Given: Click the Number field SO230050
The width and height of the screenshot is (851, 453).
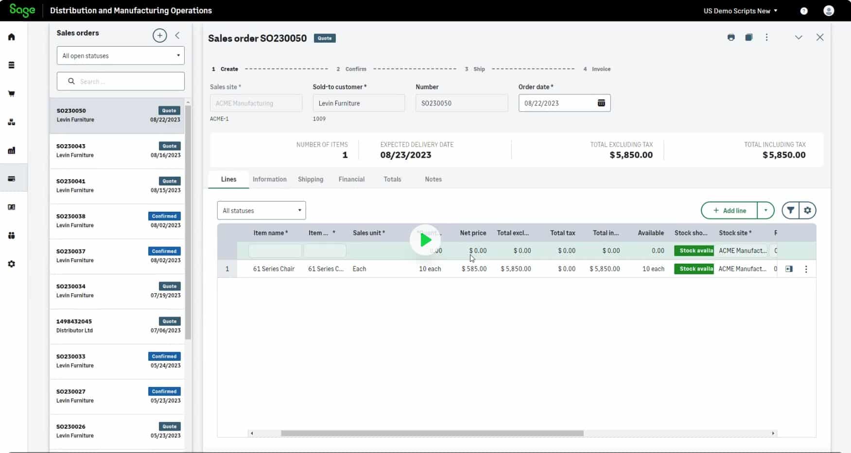Looking at the screenshot, I should click(462, 103).
